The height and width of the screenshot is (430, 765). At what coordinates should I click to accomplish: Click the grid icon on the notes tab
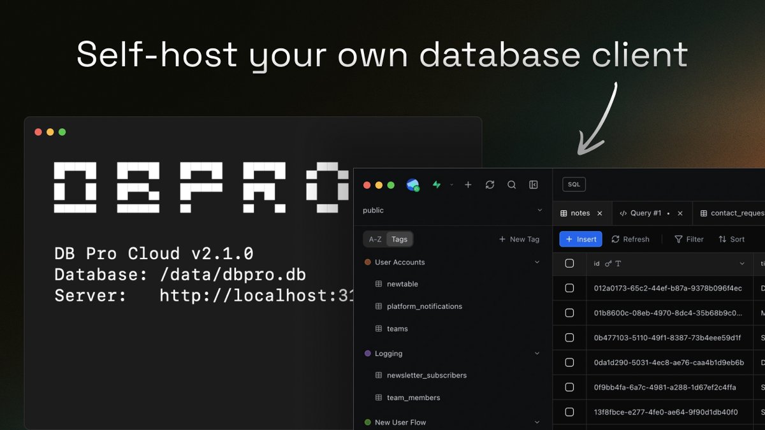[564, 213]
